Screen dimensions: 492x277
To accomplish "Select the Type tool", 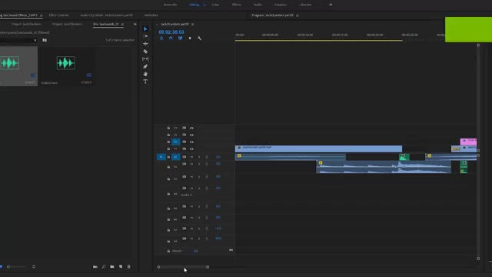I will point(145,82).
